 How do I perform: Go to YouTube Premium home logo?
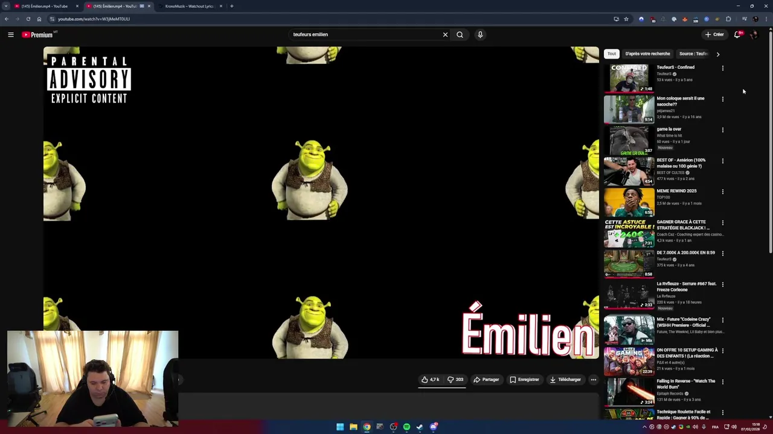37,34
